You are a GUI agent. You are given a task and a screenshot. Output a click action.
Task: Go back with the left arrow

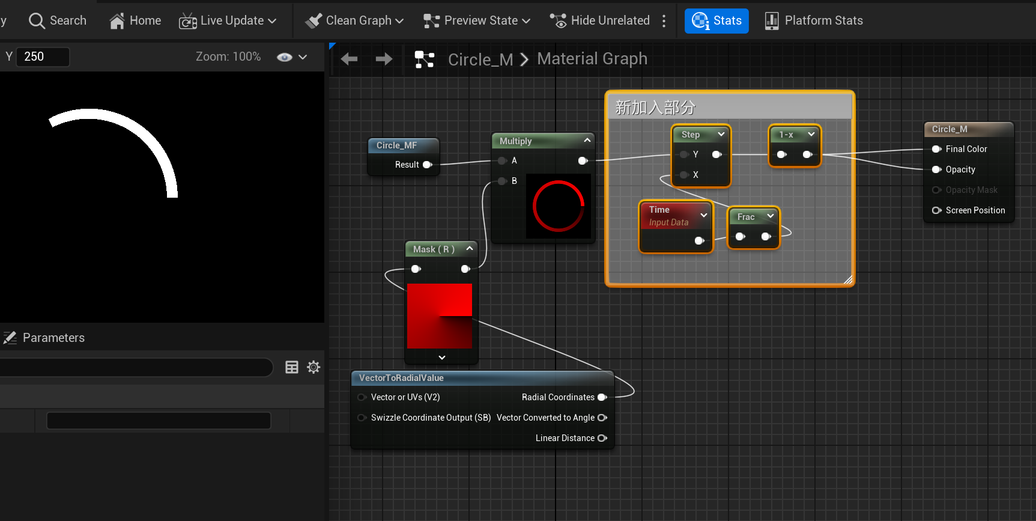(349, 59)
